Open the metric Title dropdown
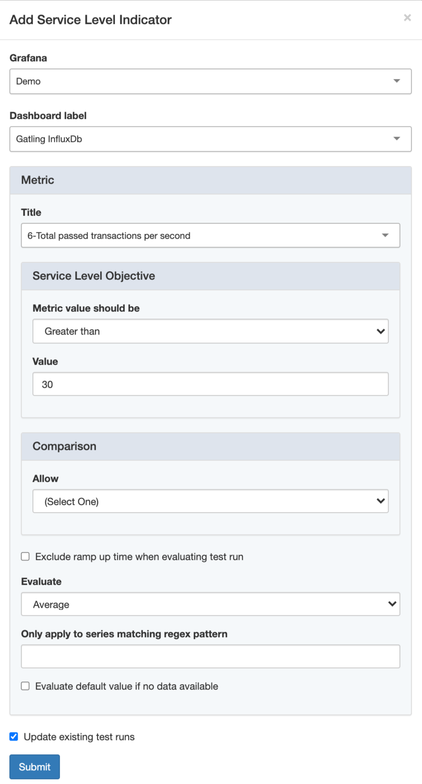The height and width of the screenshot is (784, 422). (199, 236)
